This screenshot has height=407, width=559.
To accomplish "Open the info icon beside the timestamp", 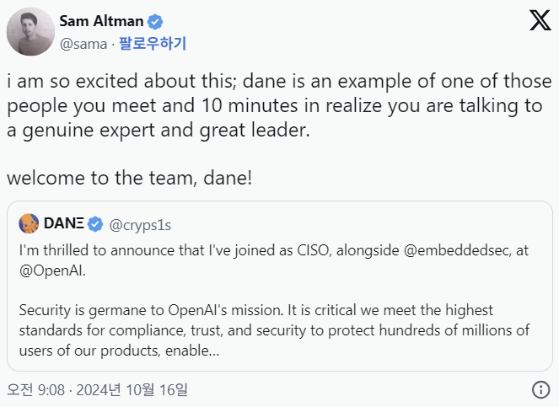I will [541, 389].
